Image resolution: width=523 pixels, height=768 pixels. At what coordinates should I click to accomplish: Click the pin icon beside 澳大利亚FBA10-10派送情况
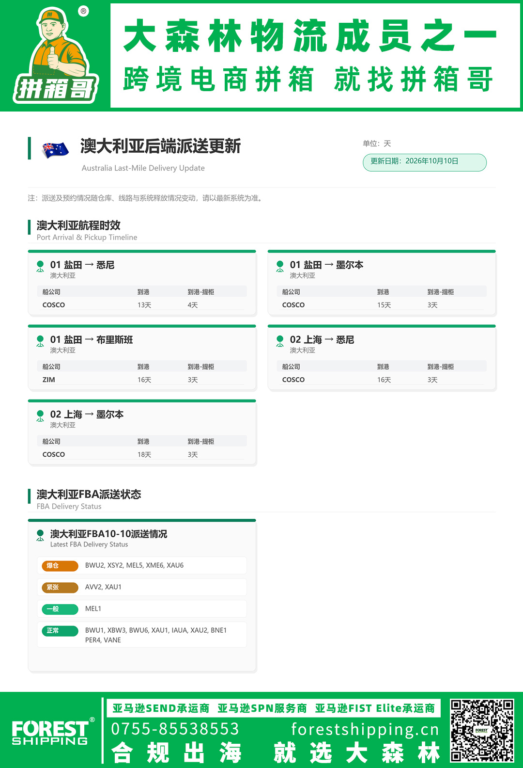[40, 535]
